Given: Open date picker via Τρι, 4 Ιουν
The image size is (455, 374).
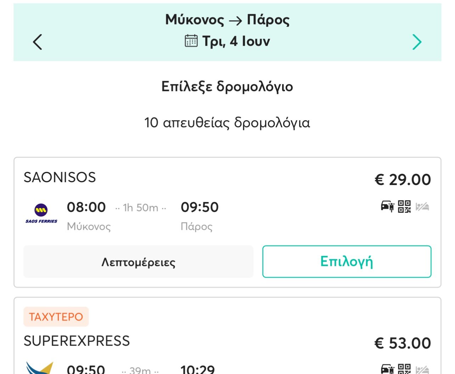Looking at the screenshot, I should 236,41.
